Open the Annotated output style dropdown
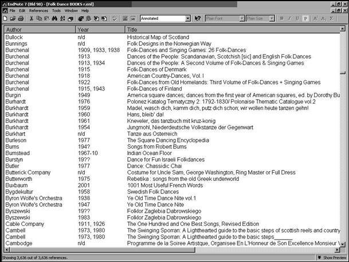 coord(188,18)
